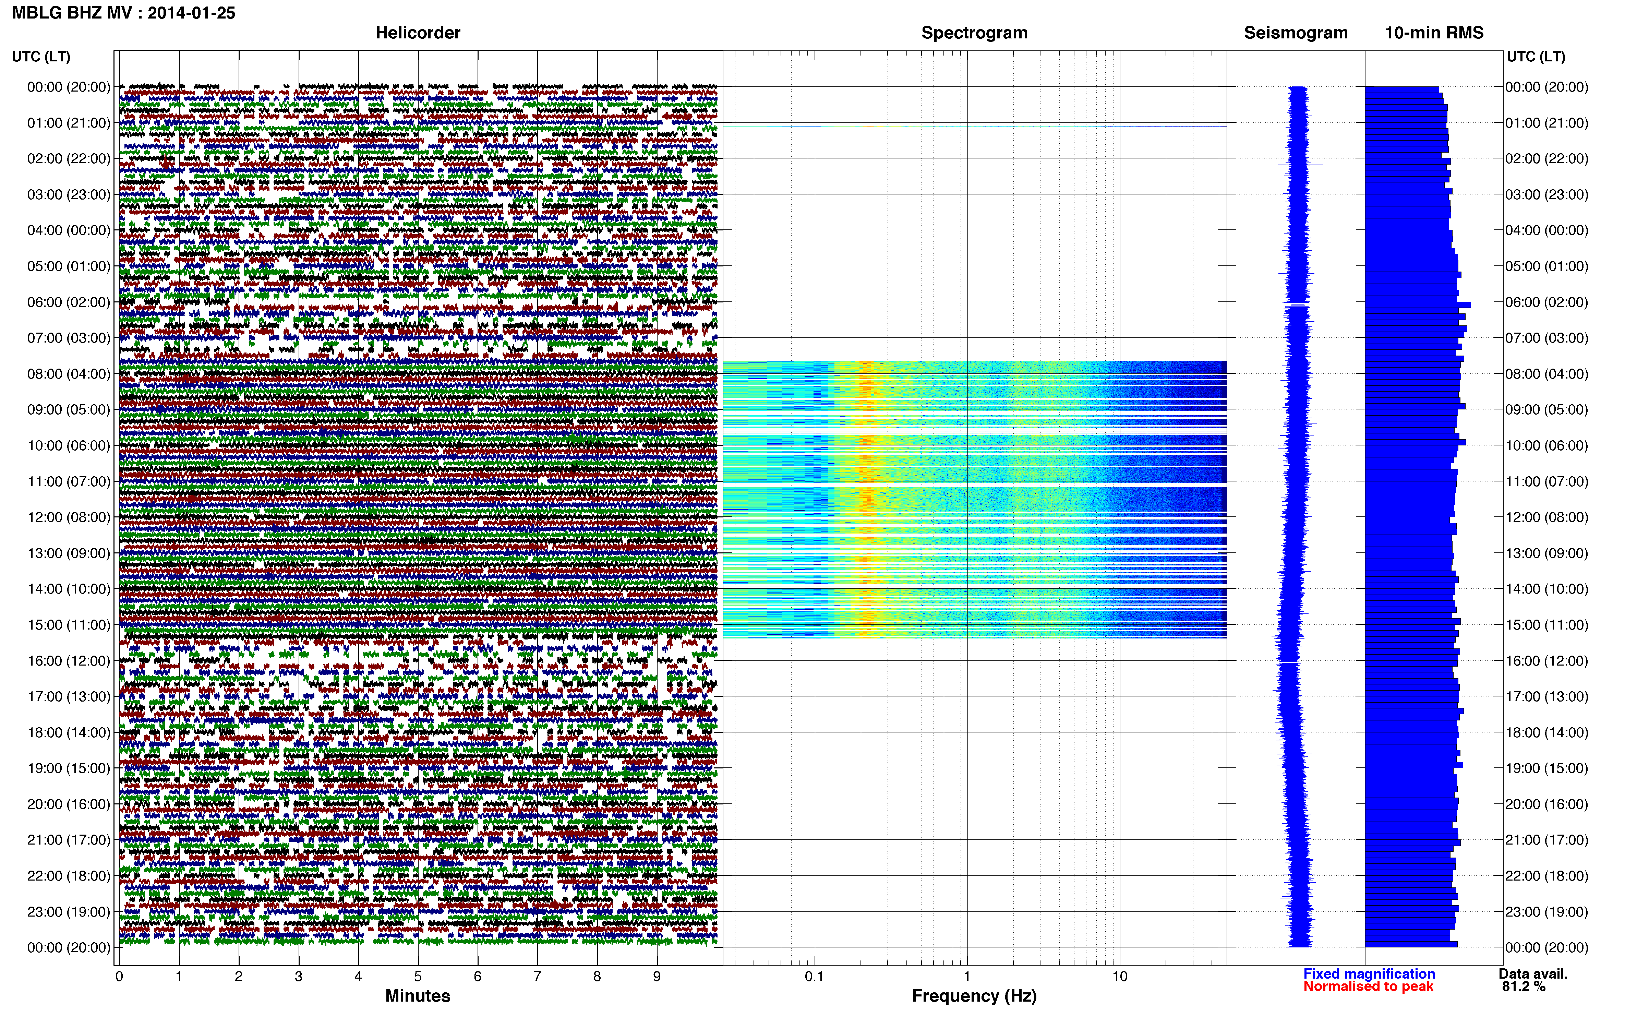Screen dimensions: 1625x1016
Task: Click the '0' tick on the Minutes axis
Action: [x=119, y=976]
